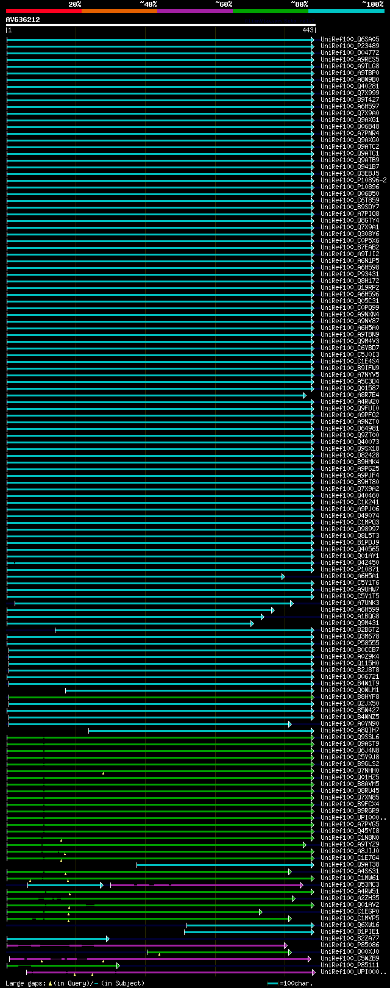Click the UniRef100_Q9AXG1 label
Viewport: 390px width, 988px height.
[x=350, y=120]
